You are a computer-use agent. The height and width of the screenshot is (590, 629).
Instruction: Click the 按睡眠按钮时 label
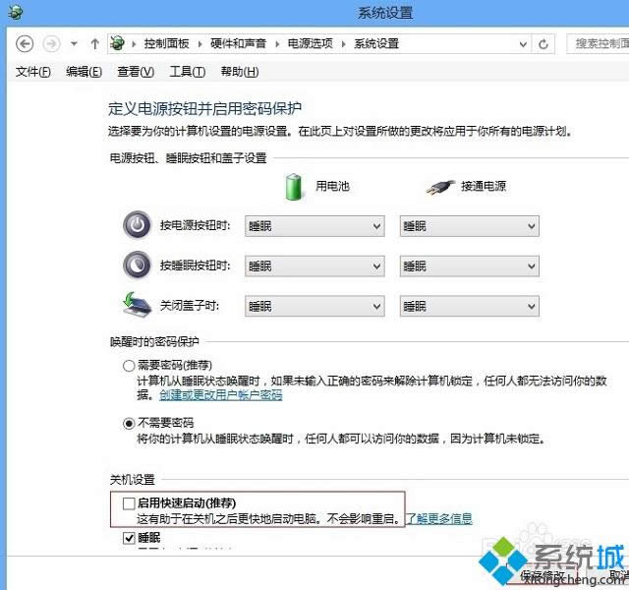(x=196, y=265)
